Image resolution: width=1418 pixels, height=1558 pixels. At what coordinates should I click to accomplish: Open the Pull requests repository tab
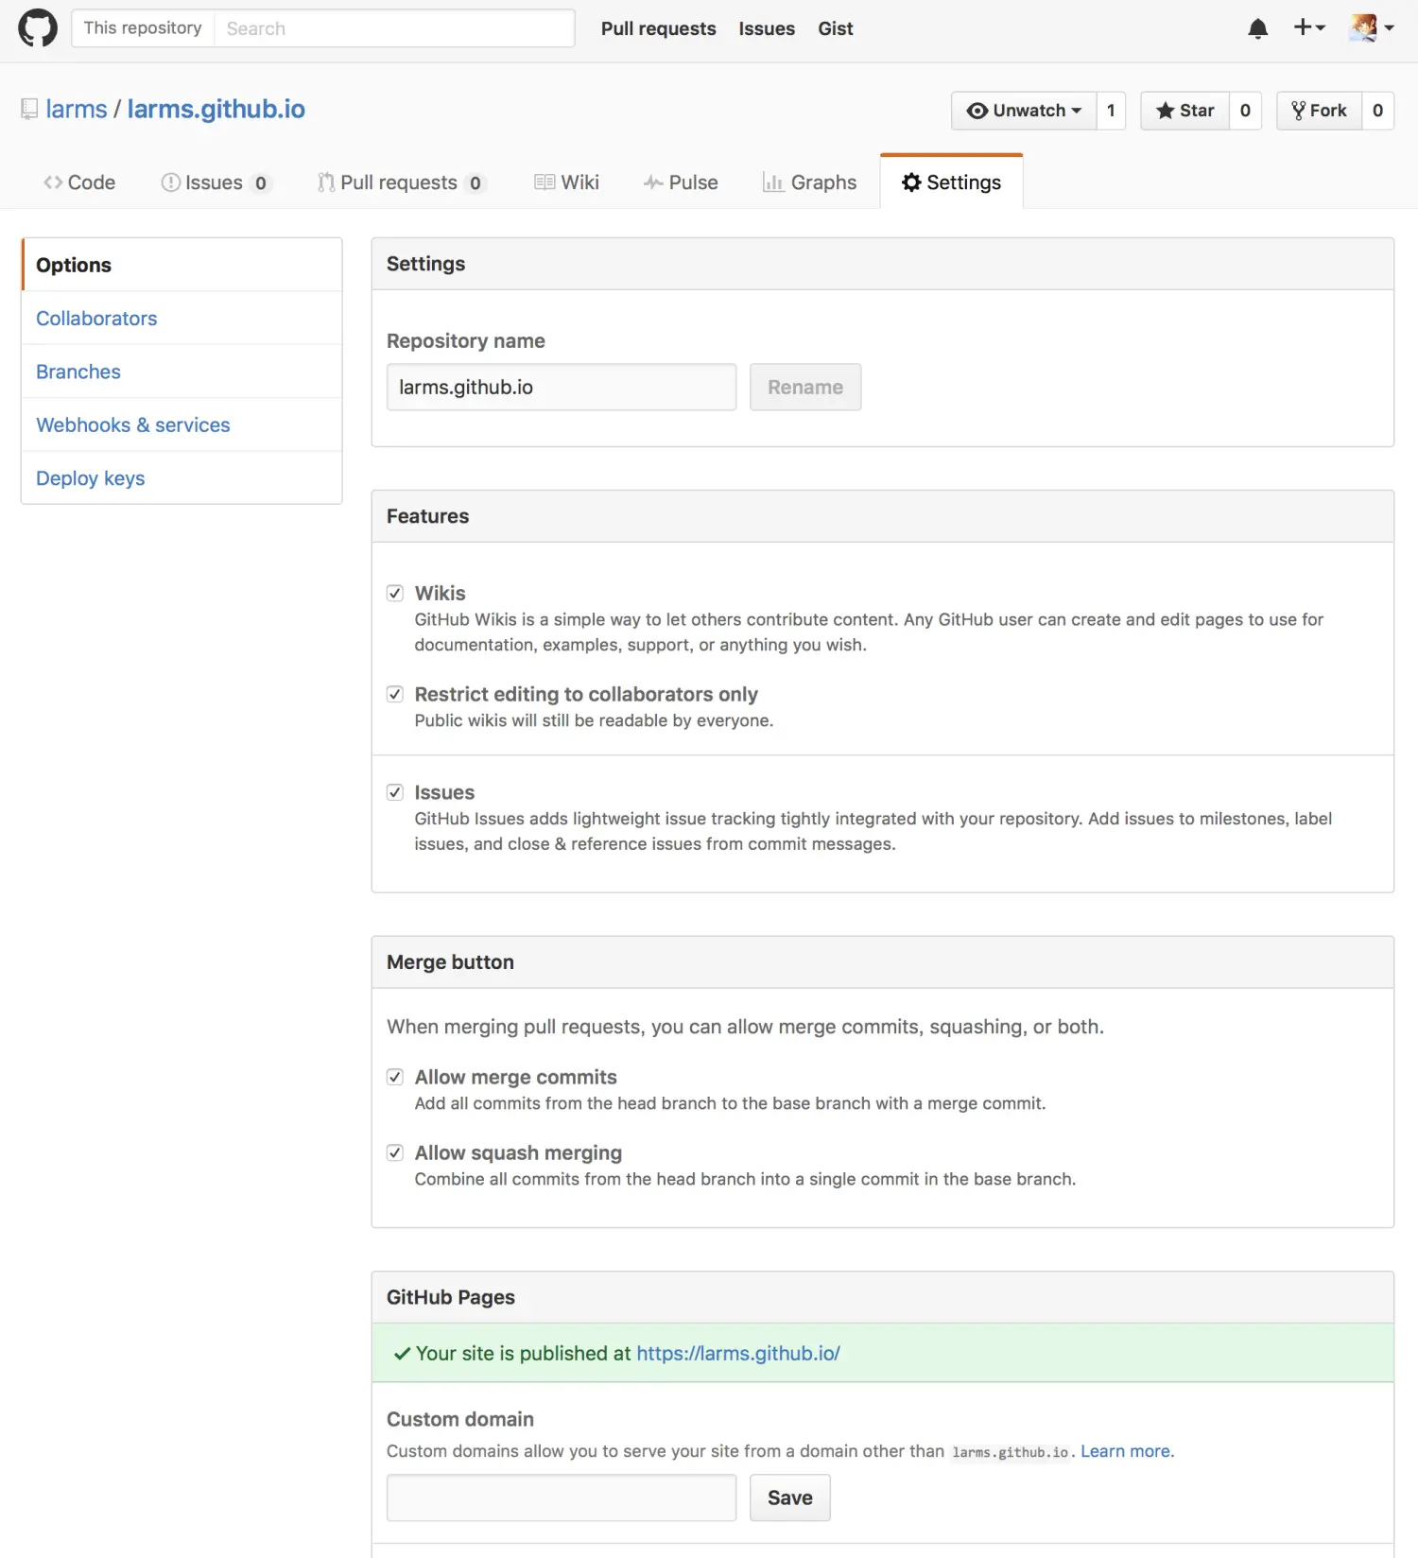[402, 182]
